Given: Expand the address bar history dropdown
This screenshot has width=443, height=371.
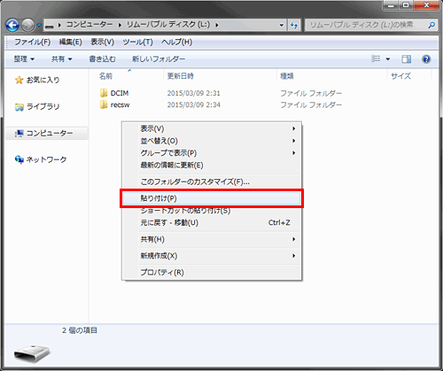Looking at the screenshot, I should tap(282, 26).
